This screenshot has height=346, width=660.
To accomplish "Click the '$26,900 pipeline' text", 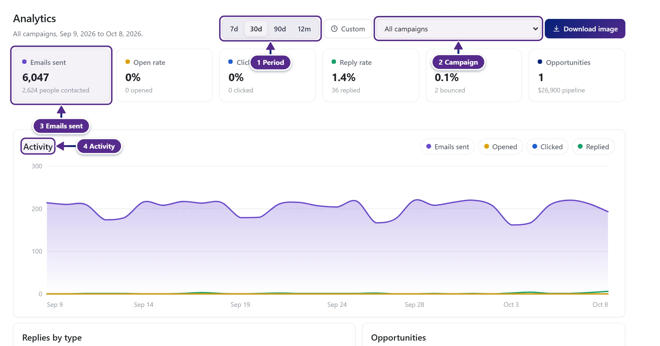I will tap(561, 90).
